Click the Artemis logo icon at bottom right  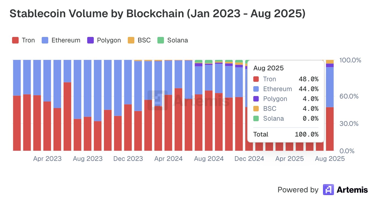pyautogui.click(x=328, y=190)
